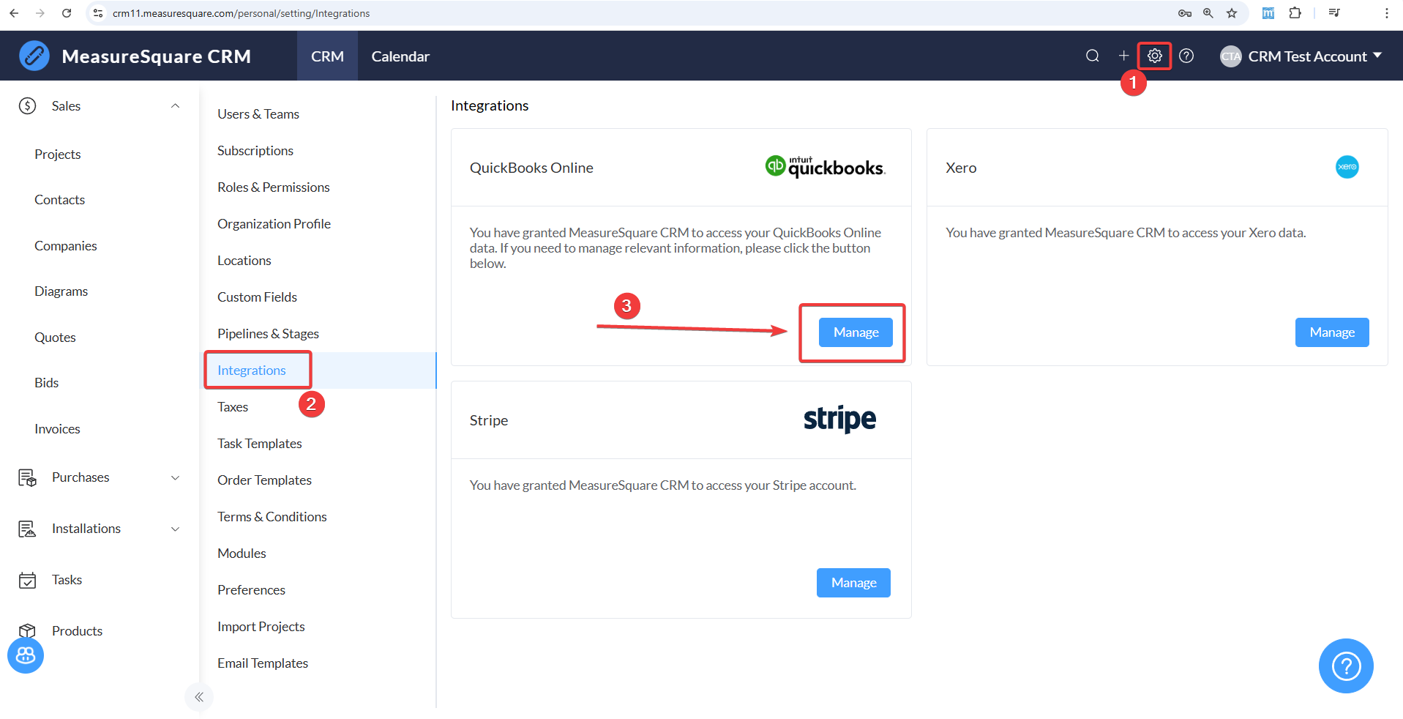Open the settings gear icon
Image resolution: width=1403 pixels, height=719 pixels.
coord(1154,56)
